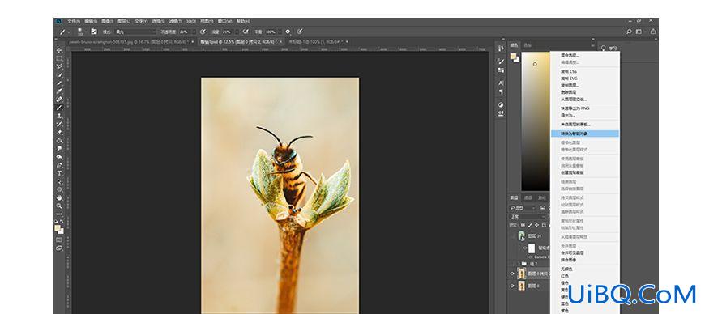The width and height of the screenshot is (705, 314).
Task: Toggle lock image pixels brush icon
Action: click(x=530, y=225)
